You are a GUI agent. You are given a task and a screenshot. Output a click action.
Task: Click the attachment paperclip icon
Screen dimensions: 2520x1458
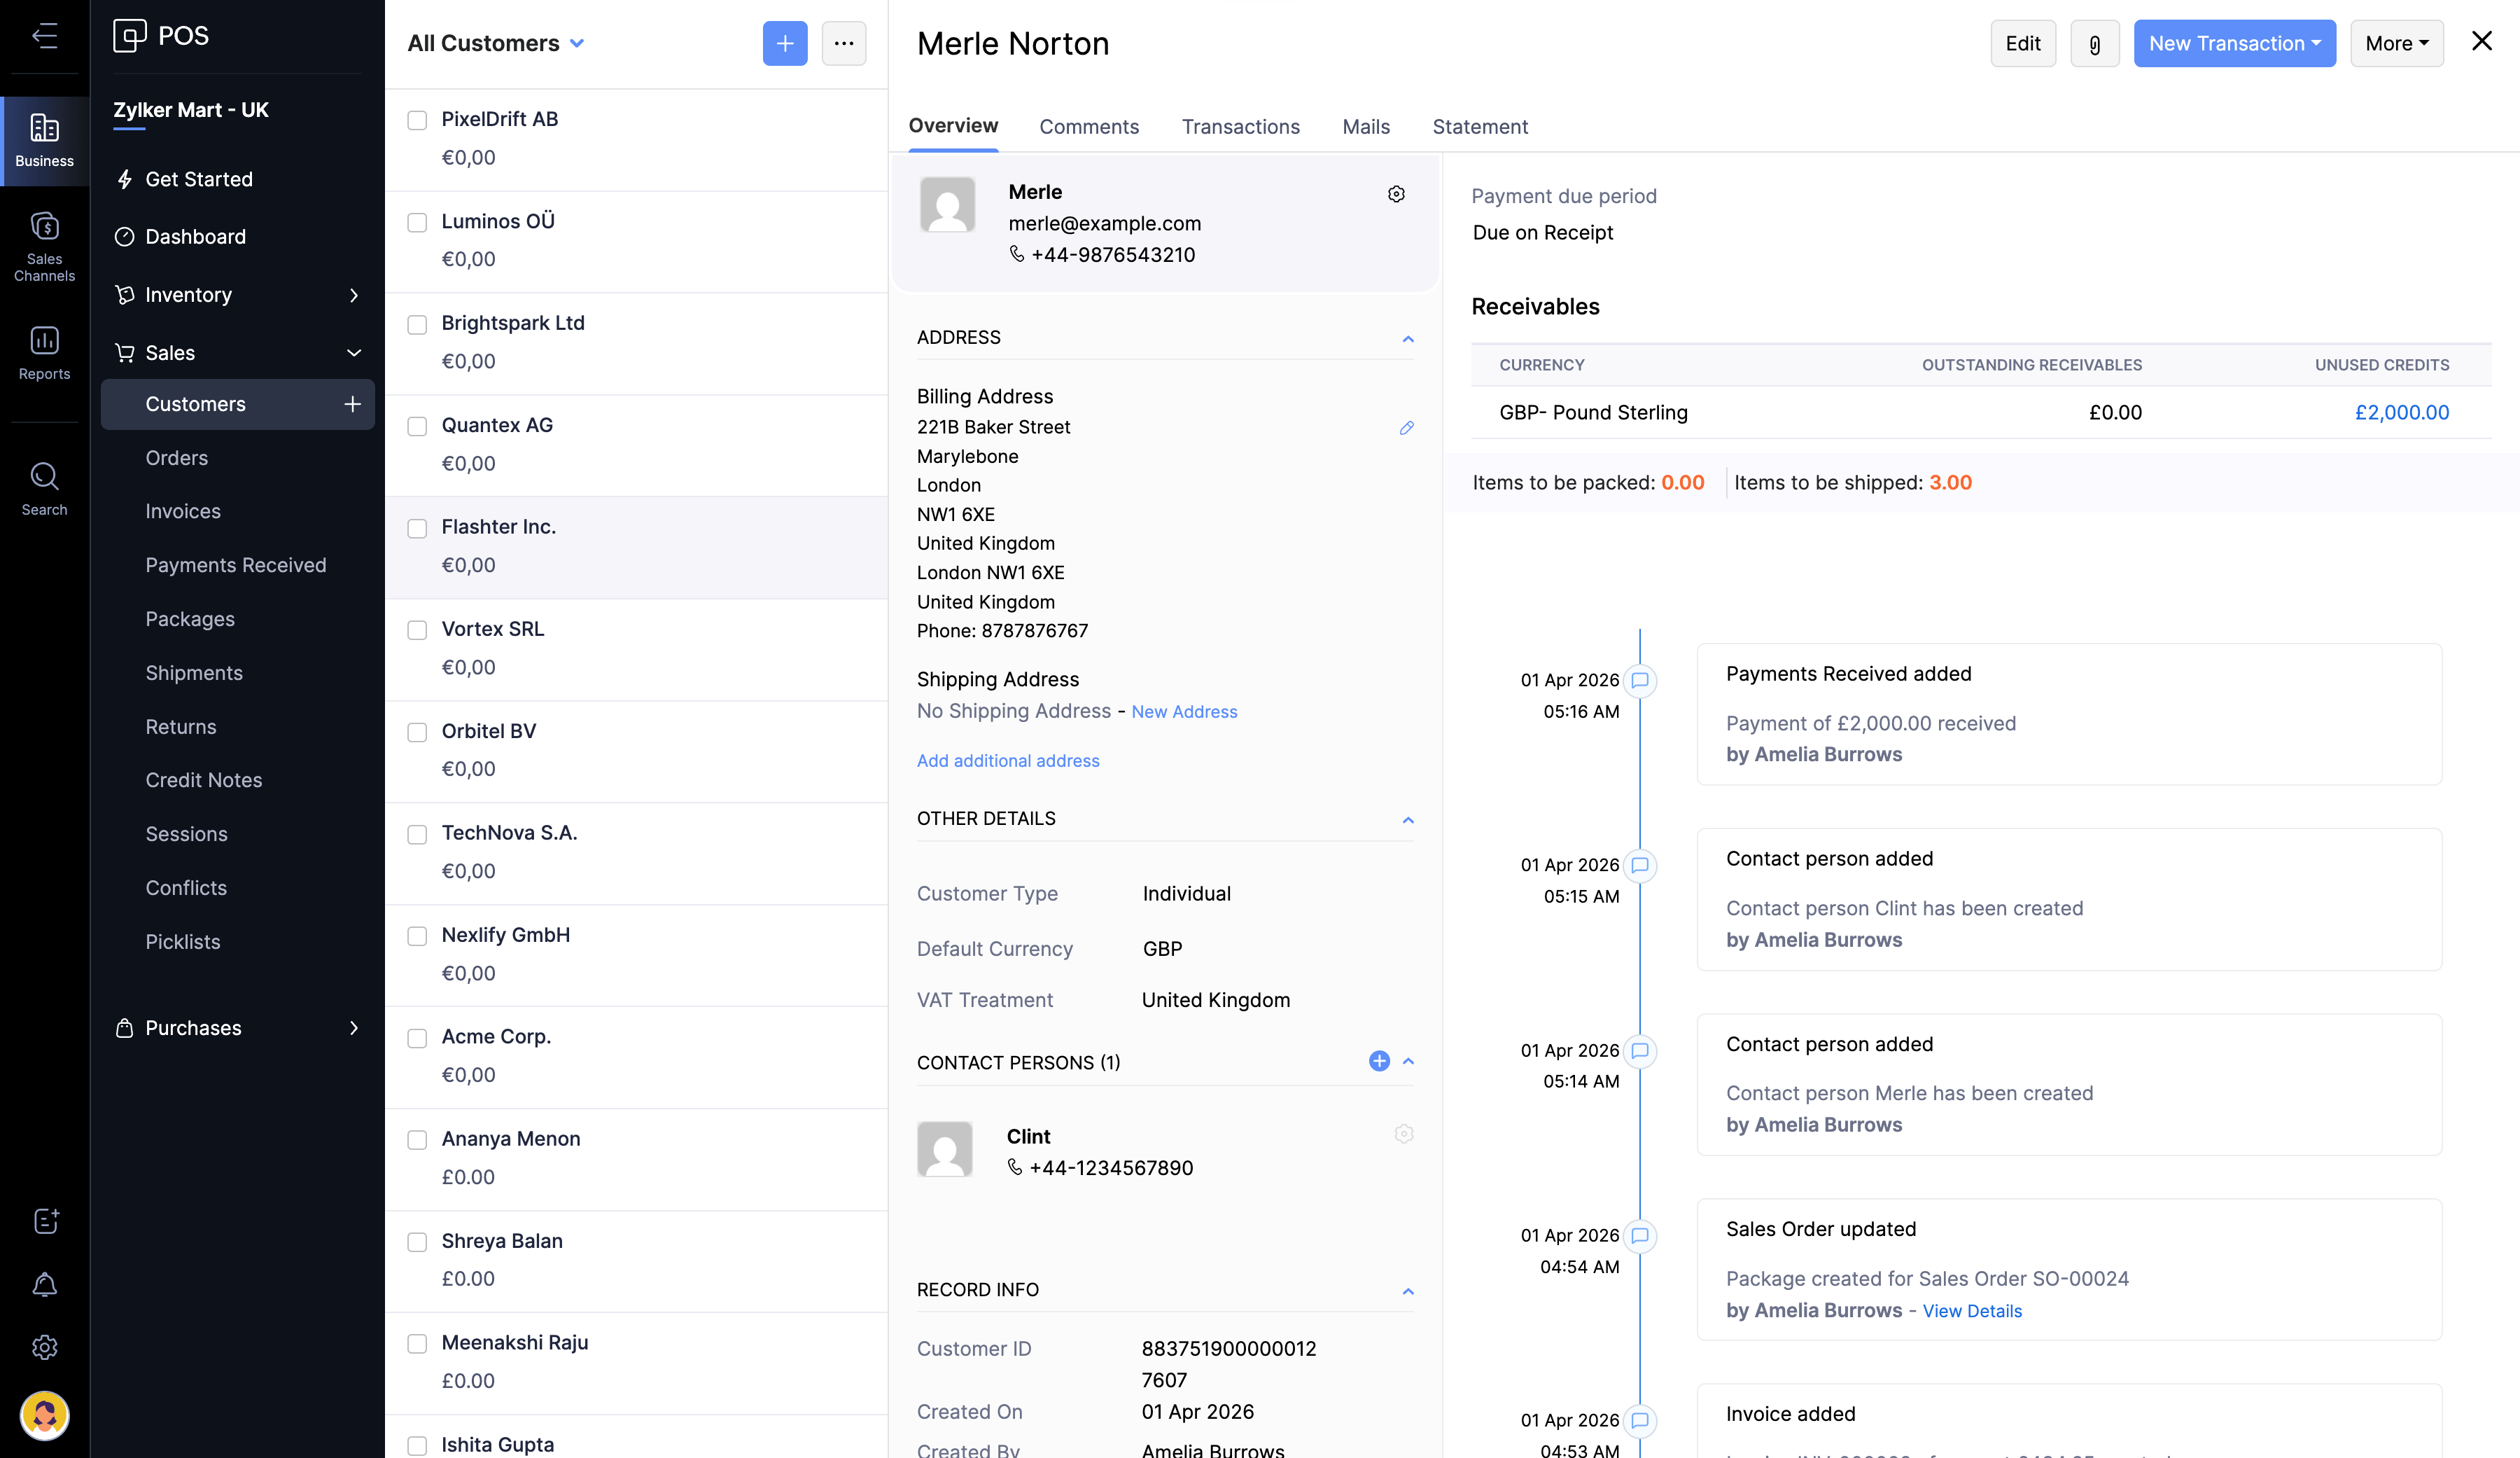coord(2094,44)
